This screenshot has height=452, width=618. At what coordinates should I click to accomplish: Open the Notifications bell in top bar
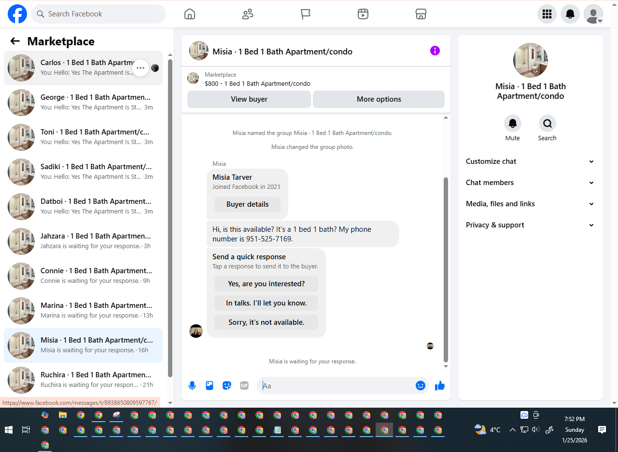570,14
